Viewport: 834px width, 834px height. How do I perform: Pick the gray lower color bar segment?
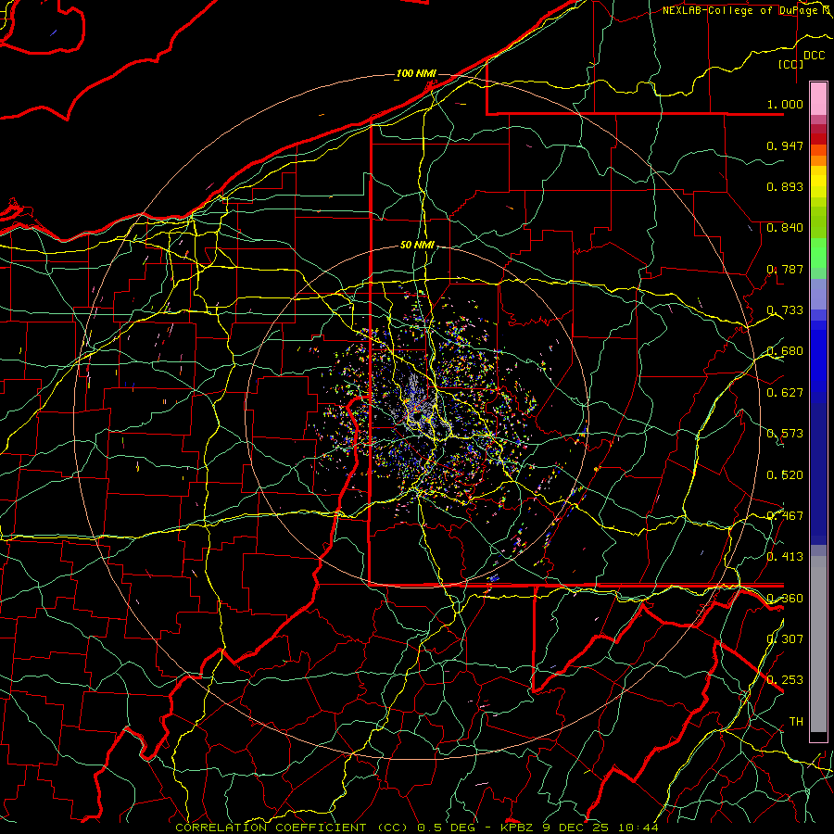pos(818,649)
